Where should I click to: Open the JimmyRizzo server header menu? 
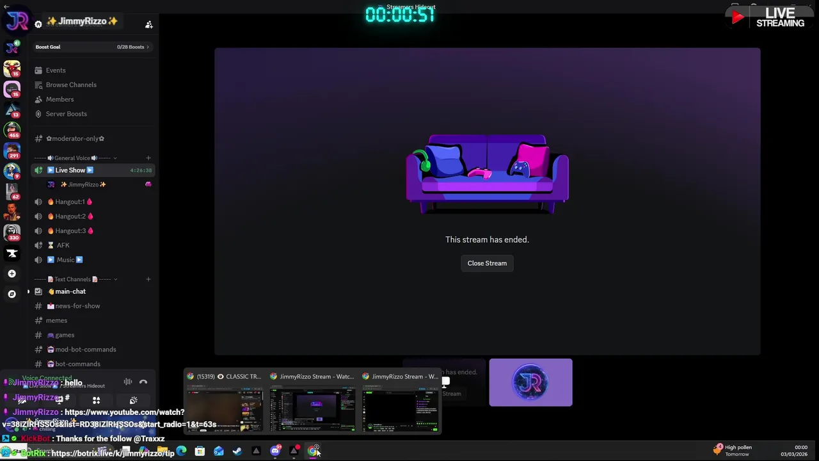pos(82,21)
